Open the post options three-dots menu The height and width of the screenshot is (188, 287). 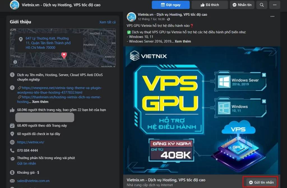pos(272,17)
